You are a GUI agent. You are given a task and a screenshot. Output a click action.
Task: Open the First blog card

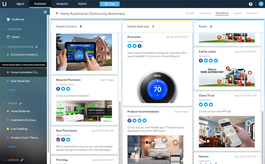[x=85, y=160]
